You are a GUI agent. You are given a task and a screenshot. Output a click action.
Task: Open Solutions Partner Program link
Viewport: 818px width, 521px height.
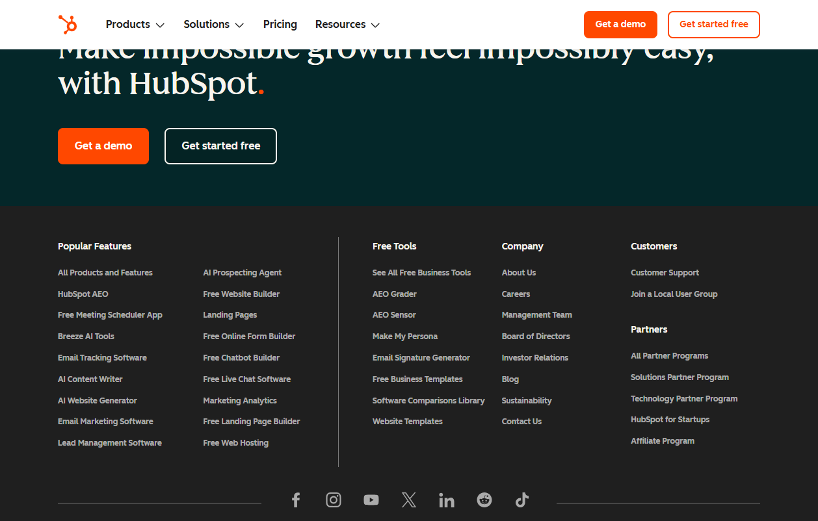679,377
